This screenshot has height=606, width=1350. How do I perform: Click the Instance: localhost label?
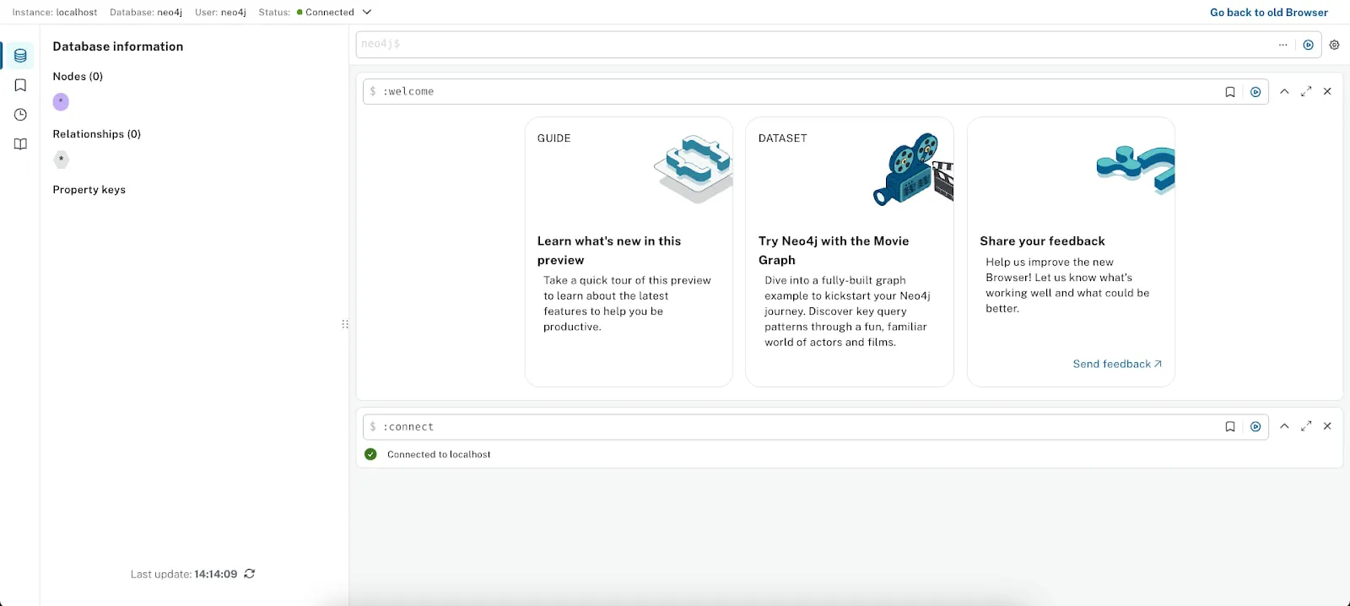click(55, 13)
